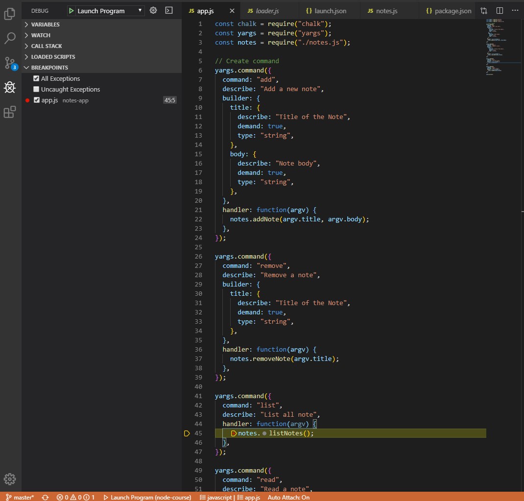Click Auto Attach: On in status bar
The height and width of the screenshot is (501, 524).
point(288,497)
